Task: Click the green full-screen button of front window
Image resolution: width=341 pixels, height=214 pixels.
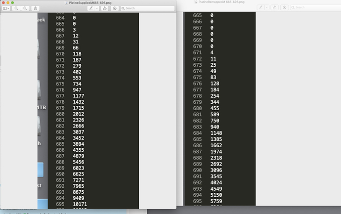Action: pos(12,2)
